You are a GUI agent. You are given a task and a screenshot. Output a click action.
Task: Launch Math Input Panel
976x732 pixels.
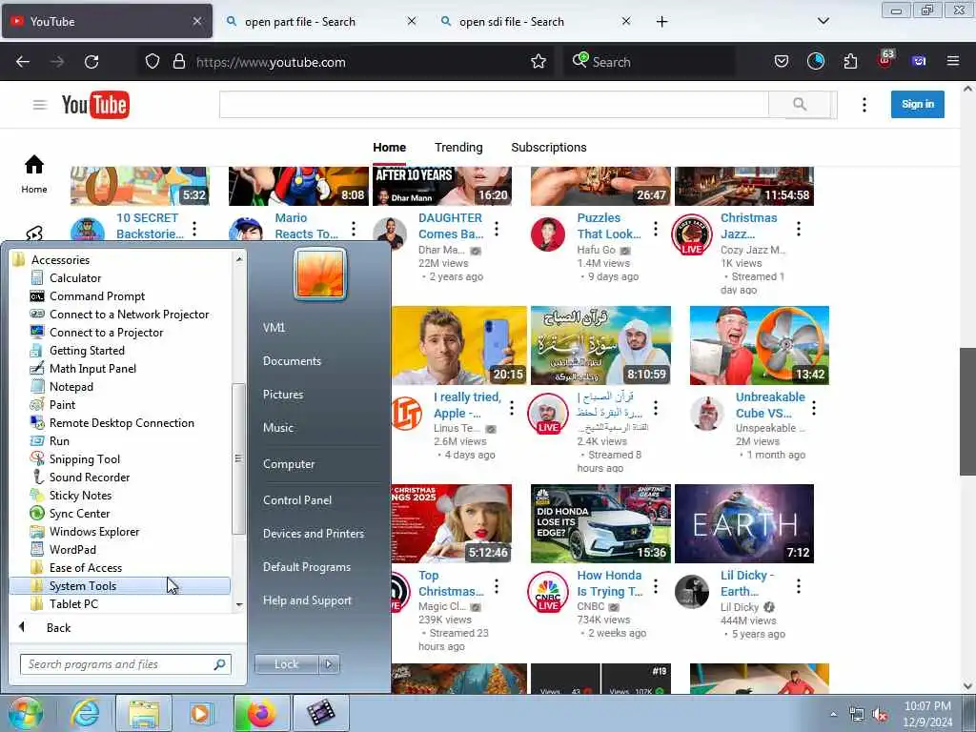(x=92, y=369)
